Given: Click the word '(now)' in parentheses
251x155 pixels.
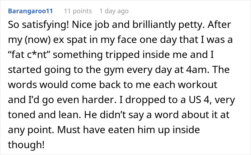Looking at the screenshot, I should pyautogui.click(x=34, y=41).
